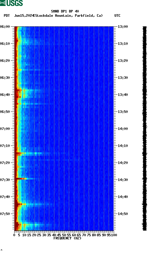Click the 'Stockdale Mountain, Parkfield, Ca' location text
Image resolution: width=157 pixels, height=253 pixels.
(69, 16)
